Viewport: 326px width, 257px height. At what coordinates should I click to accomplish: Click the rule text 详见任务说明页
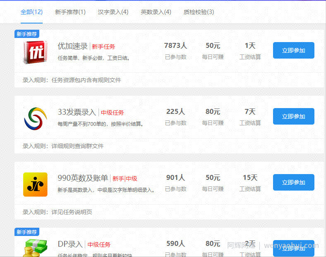72,212
